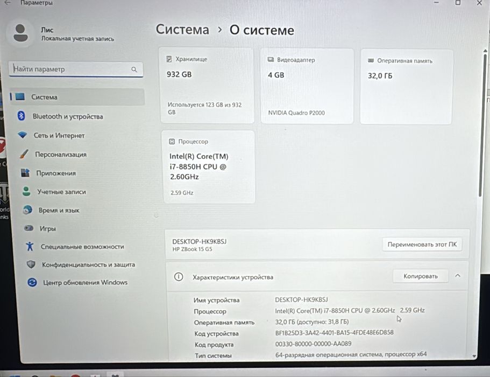
Task: Click the Код устройства value BF1B25D3
Action: tap(334, 333)
